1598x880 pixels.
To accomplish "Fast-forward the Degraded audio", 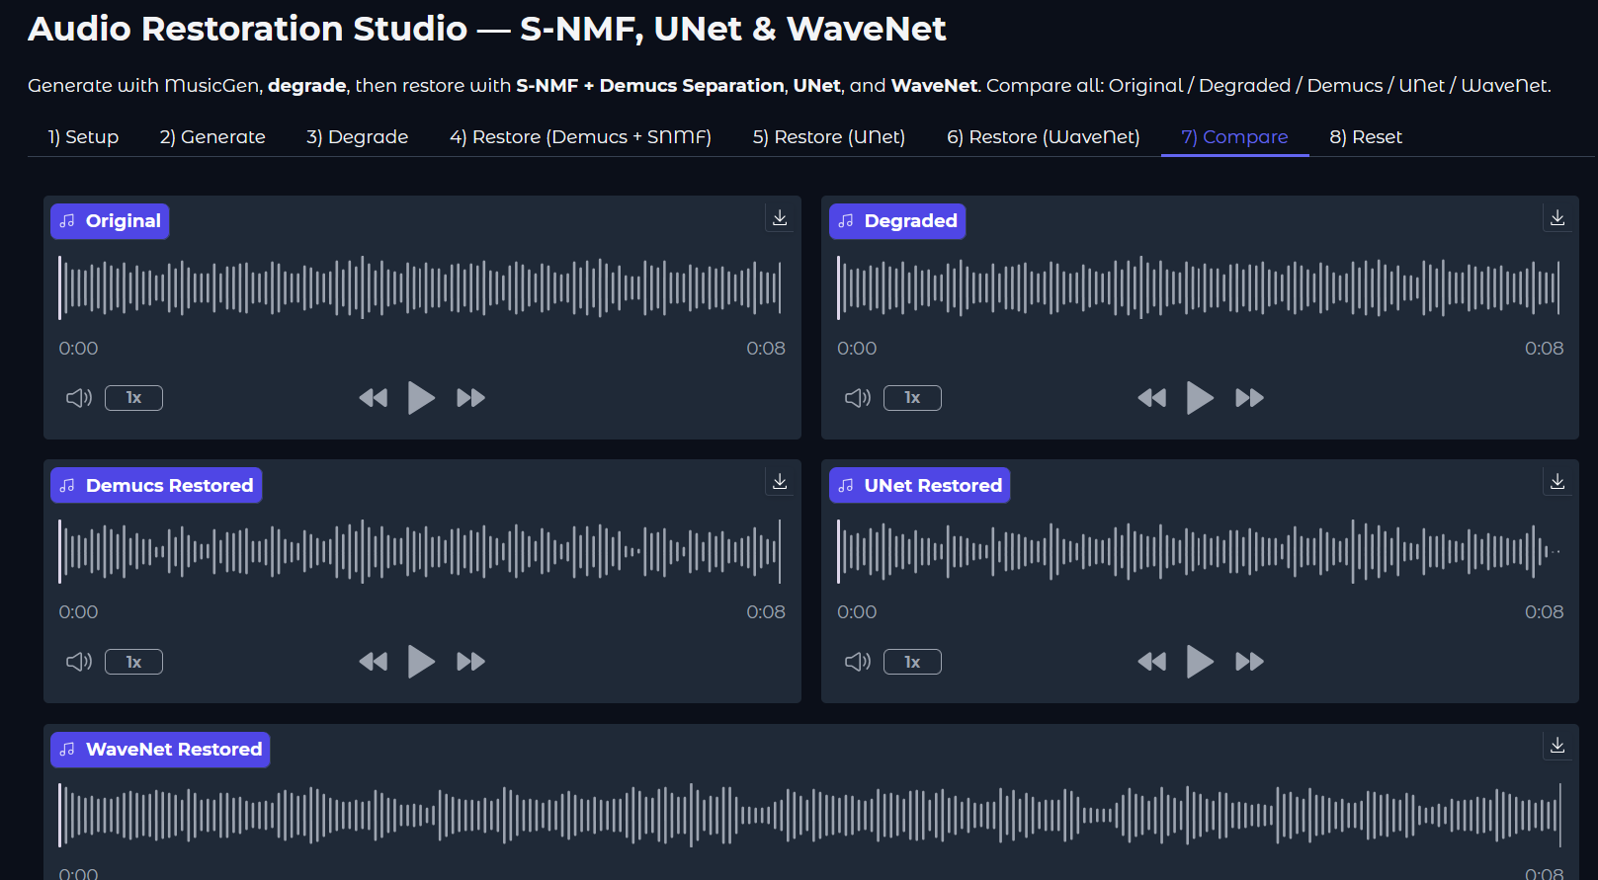I will pyautogui.click(x=1249, y=398).
